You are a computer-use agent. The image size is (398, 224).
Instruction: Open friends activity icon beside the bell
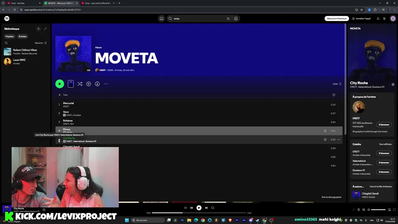384,19
